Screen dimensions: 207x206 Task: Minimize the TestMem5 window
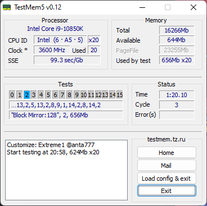coord(142,7)
